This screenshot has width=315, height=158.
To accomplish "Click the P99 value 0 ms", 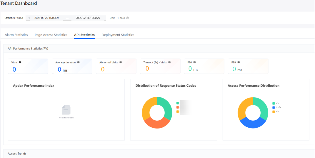I will click(x=237, y=69).
